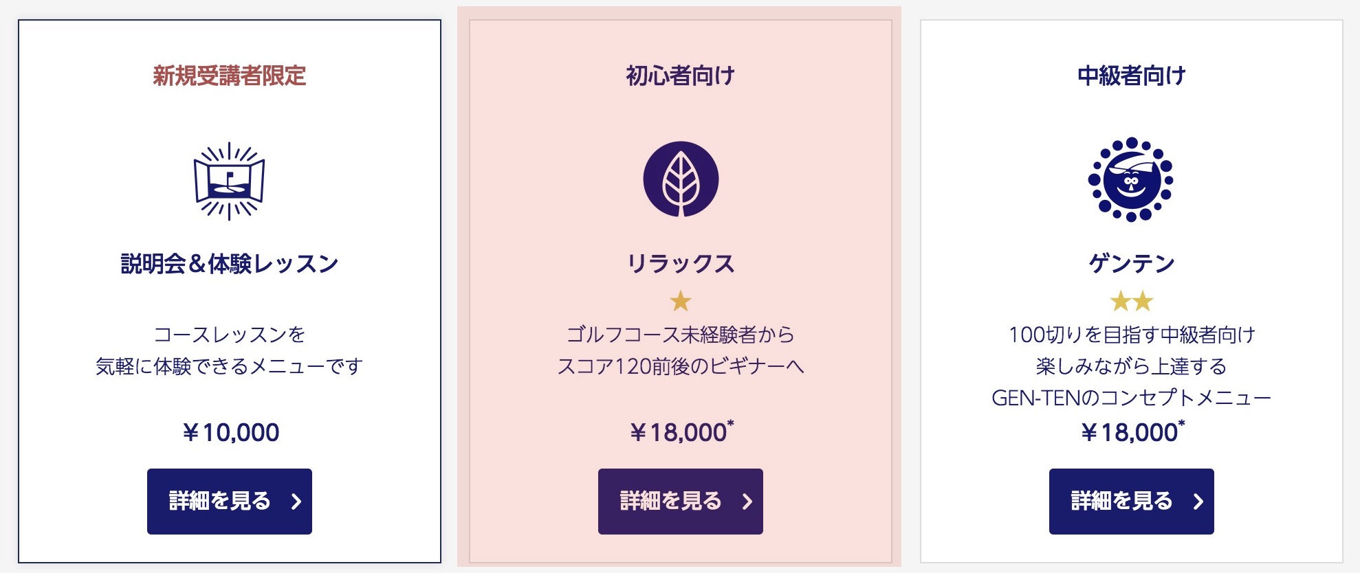1360x573 pixels.
Task: Click ￥18,000 price in pink リラックス card
Action: click(x=681, y=431)
